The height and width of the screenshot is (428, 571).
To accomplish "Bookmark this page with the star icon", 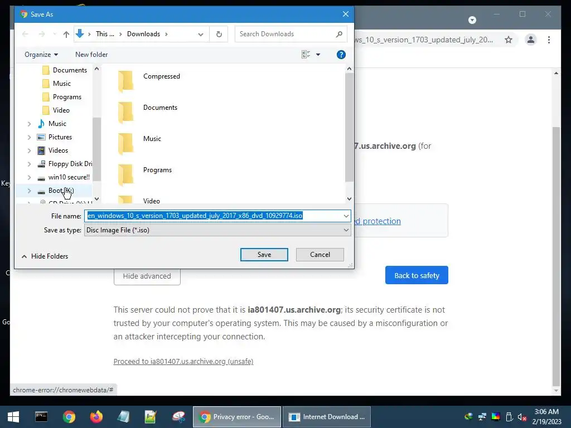I will (x=509, y=40).
